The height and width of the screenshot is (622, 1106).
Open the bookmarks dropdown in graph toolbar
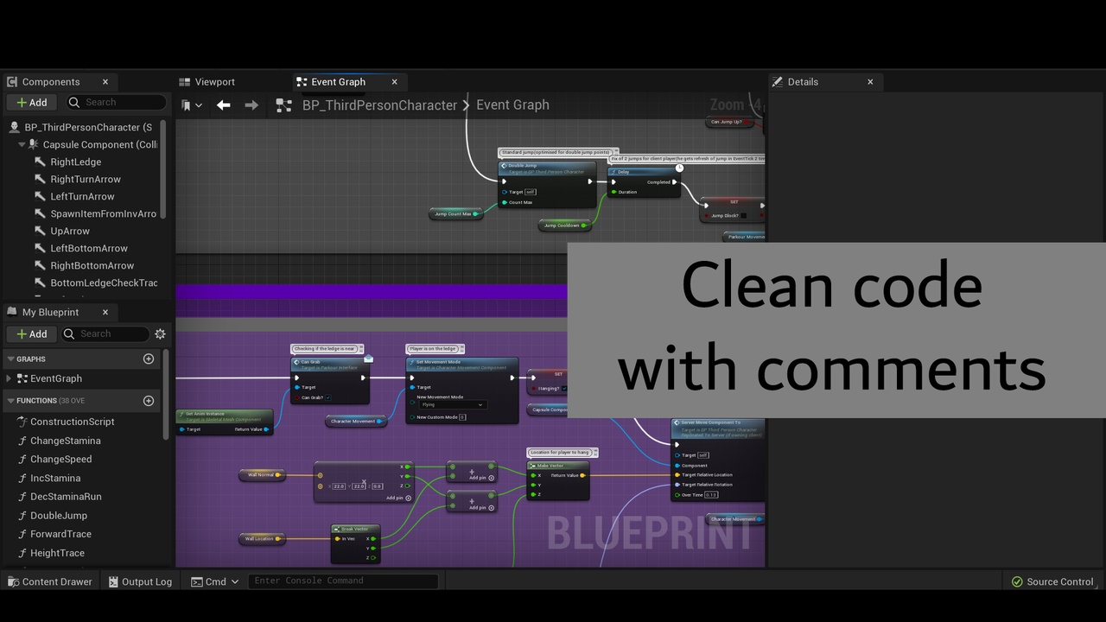tap(192, 105)
